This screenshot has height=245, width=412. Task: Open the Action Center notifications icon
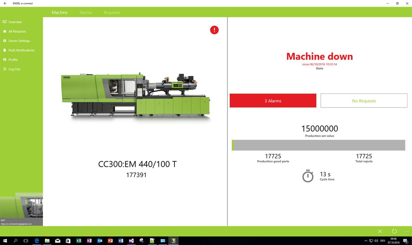[405, 241]
